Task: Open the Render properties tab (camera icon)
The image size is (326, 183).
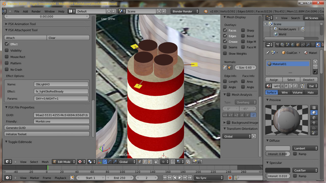Action: (277, 45)
